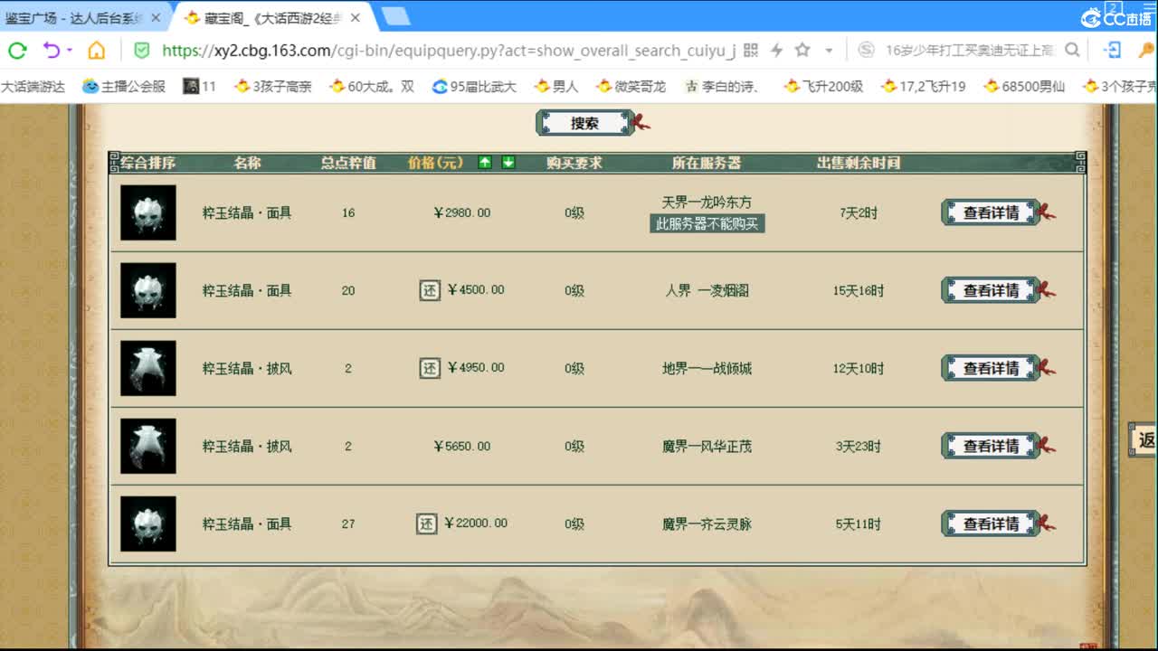1158x651 pixels.
Task: Click item name in the ¥4950.00 row
Action: click(247, 369)
